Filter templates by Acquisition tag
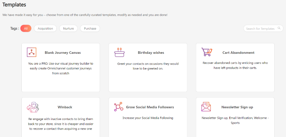286x137 pixels. 45,28
